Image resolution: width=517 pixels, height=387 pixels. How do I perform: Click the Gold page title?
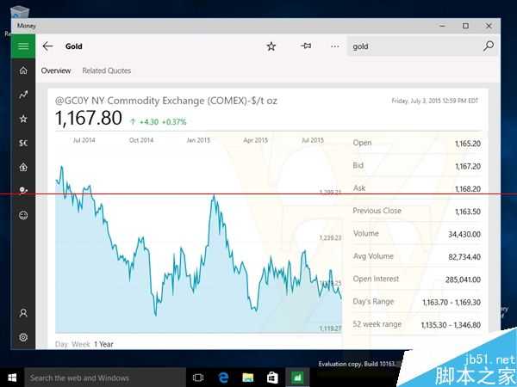tap(74, 46)
